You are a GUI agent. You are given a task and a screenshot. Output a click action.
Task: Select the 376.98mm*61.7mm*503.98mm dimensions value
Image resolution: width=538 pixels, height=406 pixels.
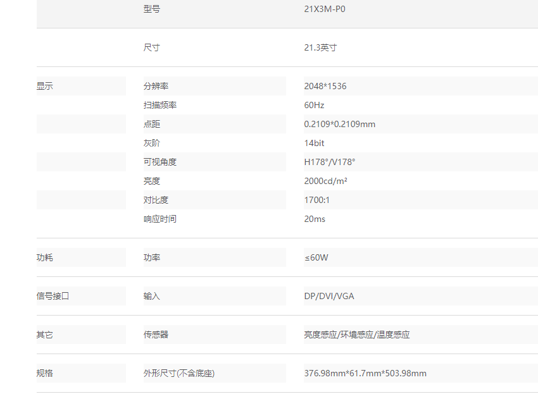point(365,373)
